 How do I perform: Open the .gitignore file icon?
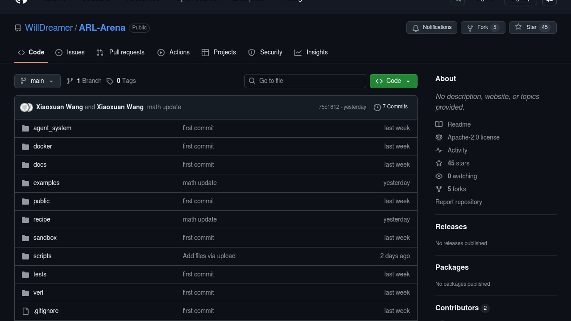pyautogui.click(x=26, y=311)
